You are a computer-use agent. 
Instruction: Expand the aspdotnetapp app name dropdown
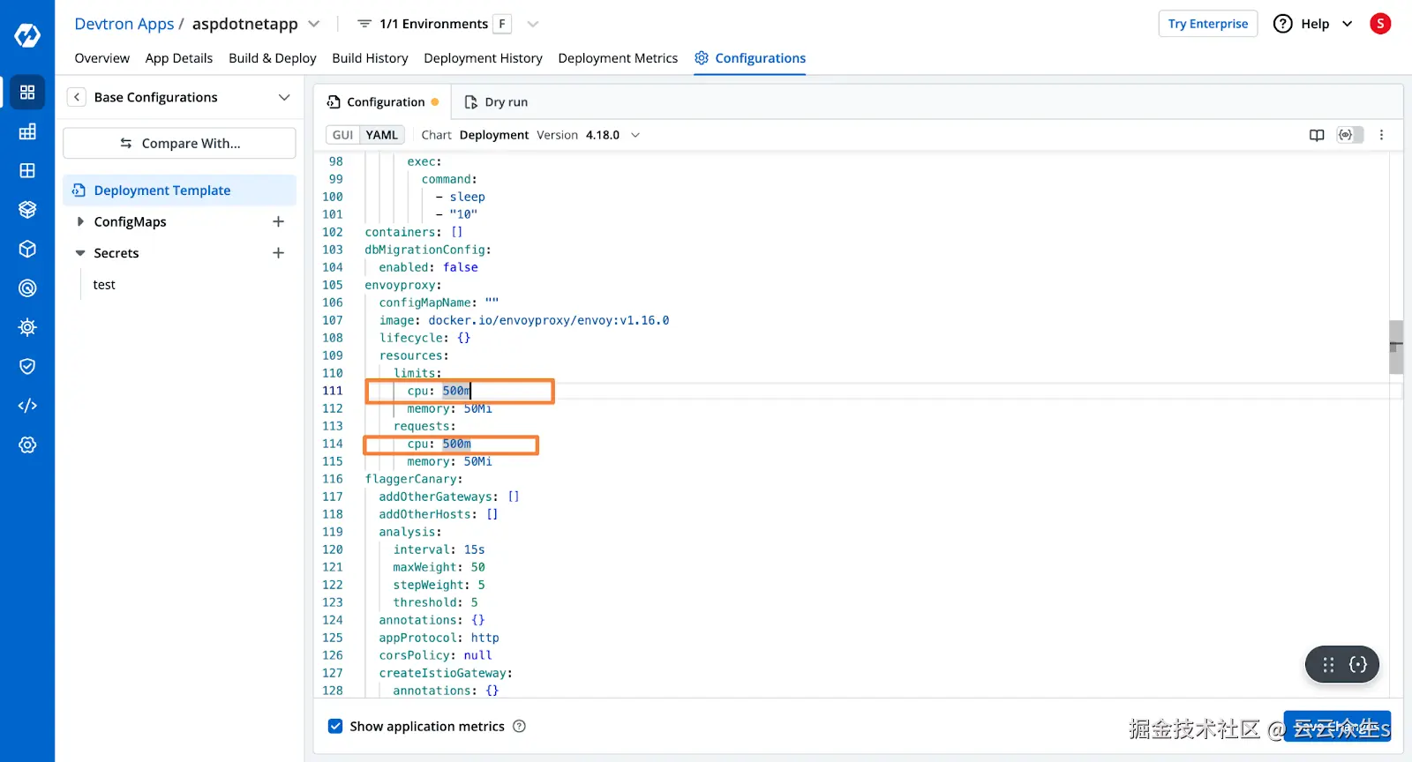[x=314, y=24]
